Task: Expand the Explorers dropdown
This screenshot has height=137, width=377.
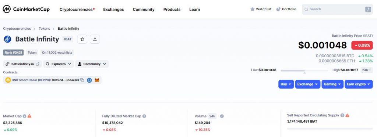Action: pyautogui.click(x=59, y=64)
